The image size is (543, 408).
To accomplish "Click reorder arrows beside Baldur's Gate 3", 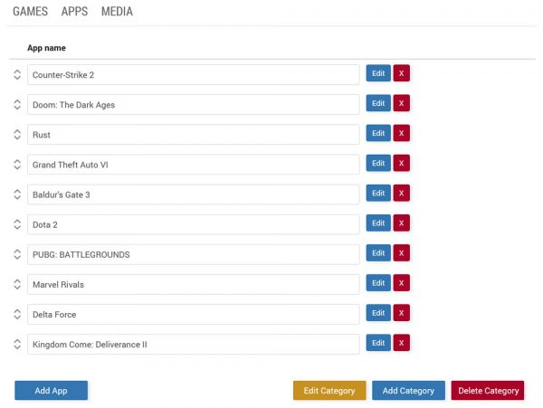I will pyautogui.click(x=17, y=195).
